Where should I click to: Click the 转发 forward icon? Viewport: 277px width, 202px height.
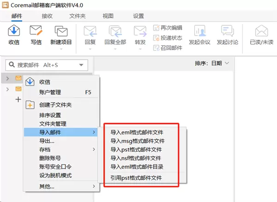click(x=140, y=31)
